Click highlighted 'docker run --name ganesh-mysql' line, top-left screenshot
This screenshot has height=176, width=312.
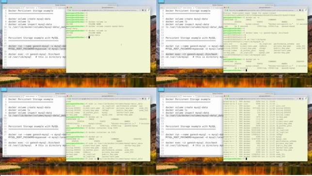[x=37, y=46]
